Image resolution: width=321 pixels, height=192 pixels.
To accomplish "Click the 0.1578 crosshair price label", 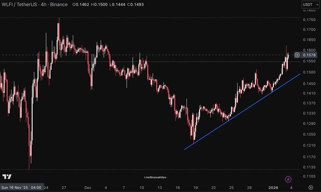I will 310,55.
